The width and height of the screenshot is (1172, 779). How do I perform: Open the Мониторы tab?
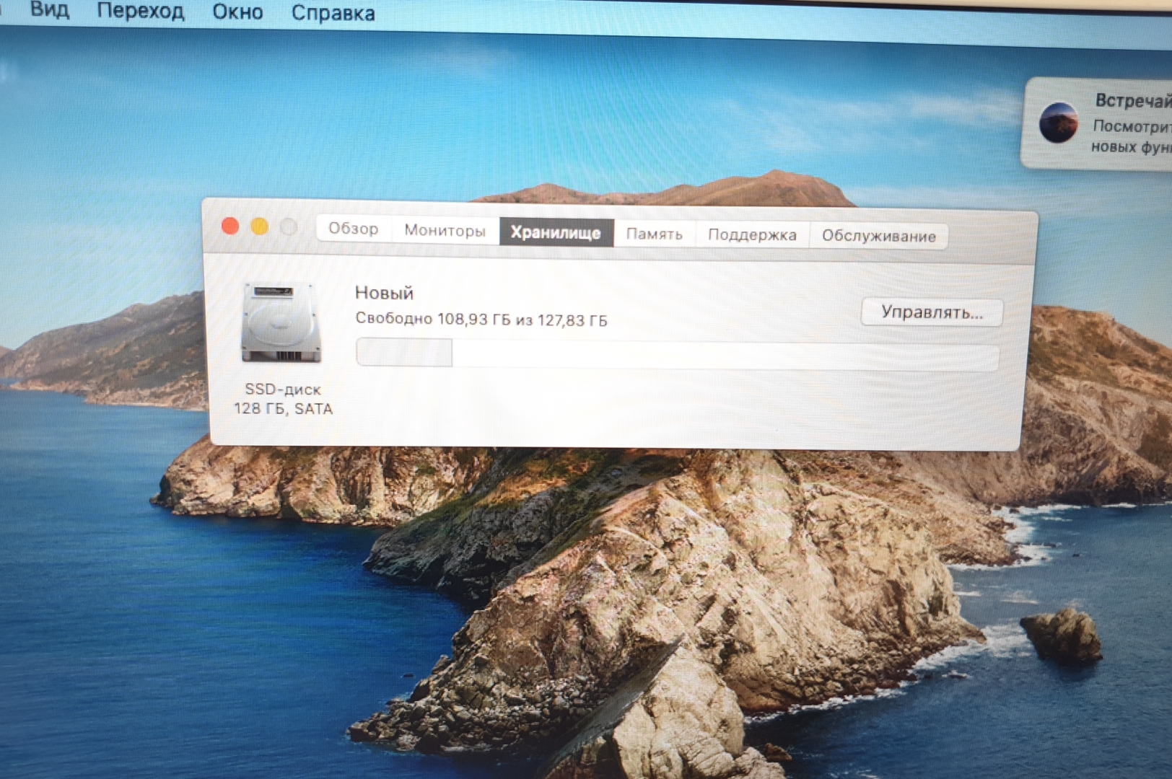[x=445, y=230]
